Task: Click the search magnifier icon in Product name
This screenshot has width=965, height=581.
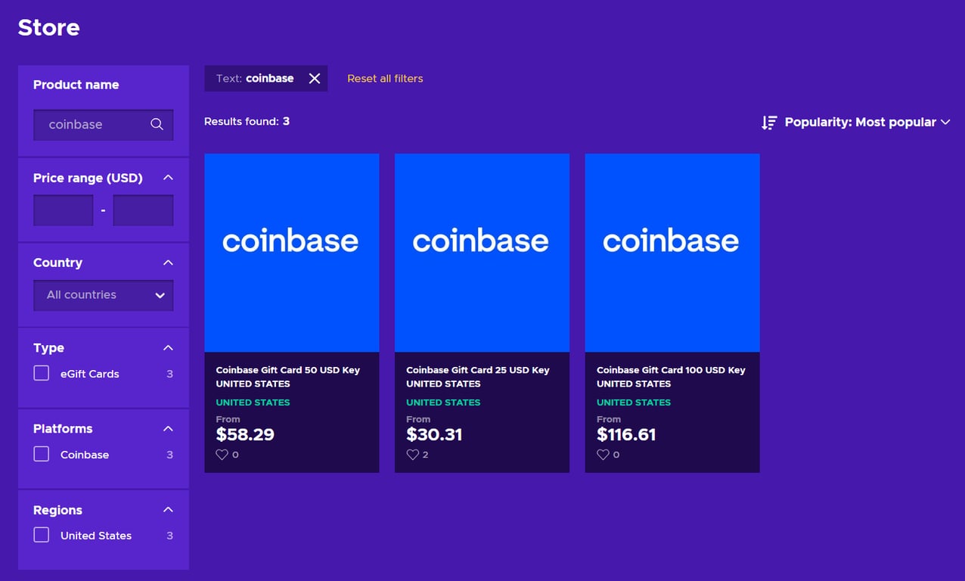Action: [x=157, y=125]
